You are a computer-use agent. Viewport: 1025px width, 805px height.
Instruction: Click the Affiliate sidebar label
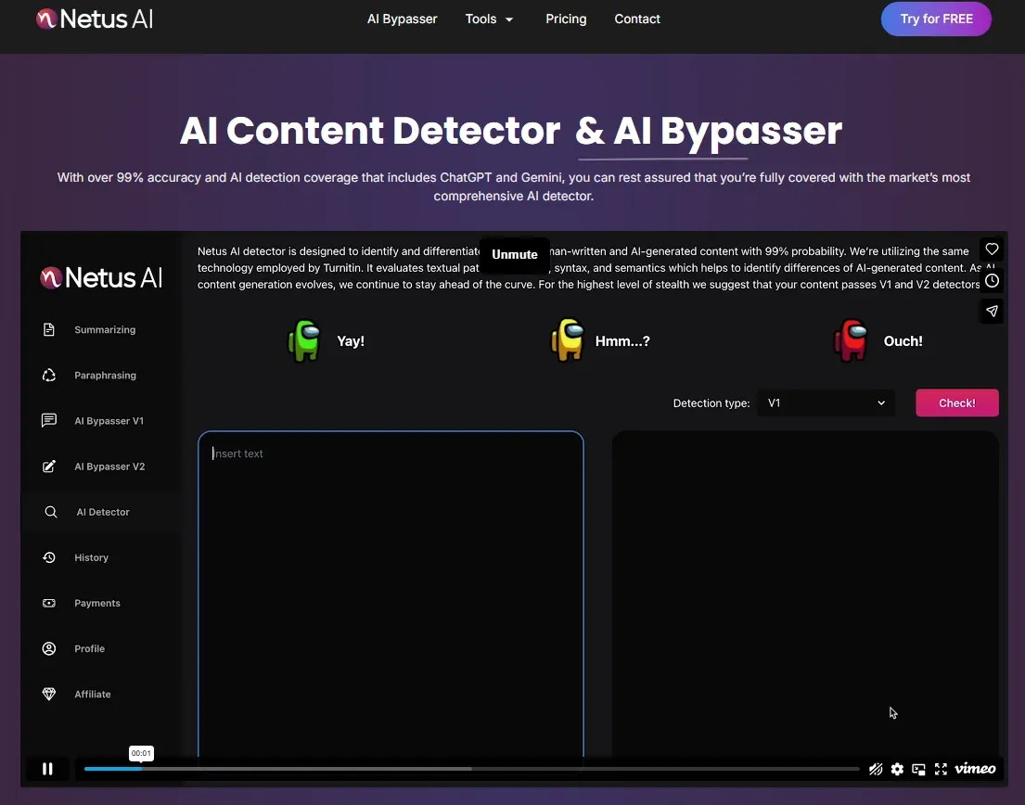click(93, 694)
